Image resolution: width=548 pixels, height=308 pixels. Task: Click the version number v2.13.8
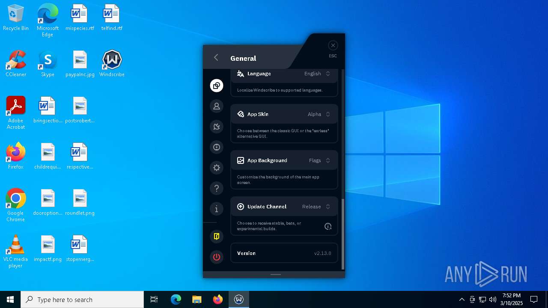click(323, 253)
